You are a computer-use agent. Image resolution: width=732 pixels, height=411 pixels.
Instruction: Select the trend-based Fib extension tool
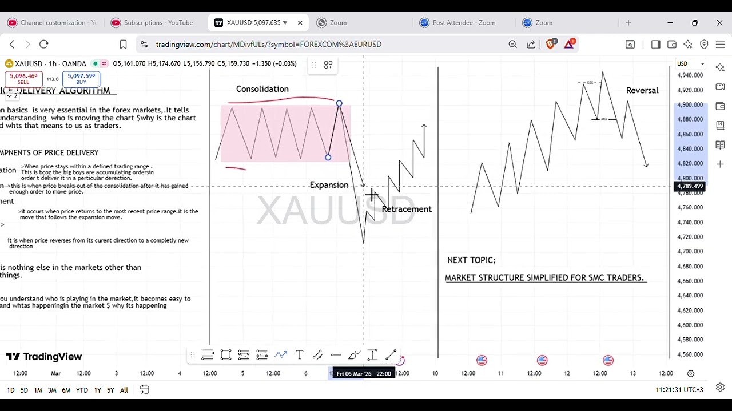tap(262, 356)
